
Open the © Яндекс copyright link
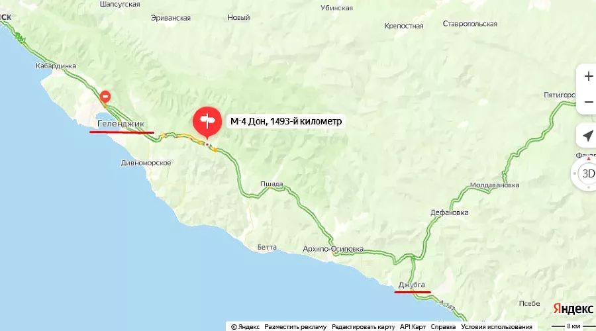pos(245,327)
